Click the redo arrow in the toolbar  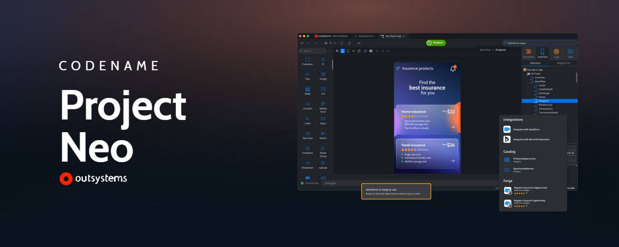tap(349, 43)
